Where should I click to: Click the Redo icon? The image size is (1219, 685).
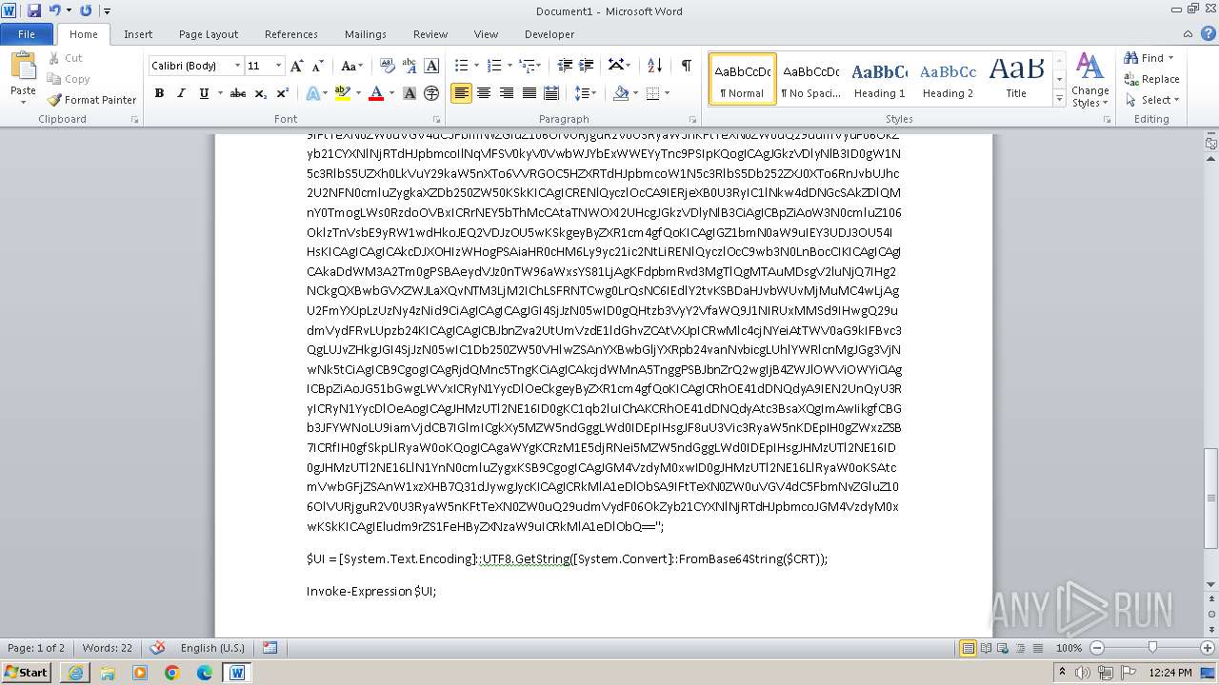click(86, 10)
